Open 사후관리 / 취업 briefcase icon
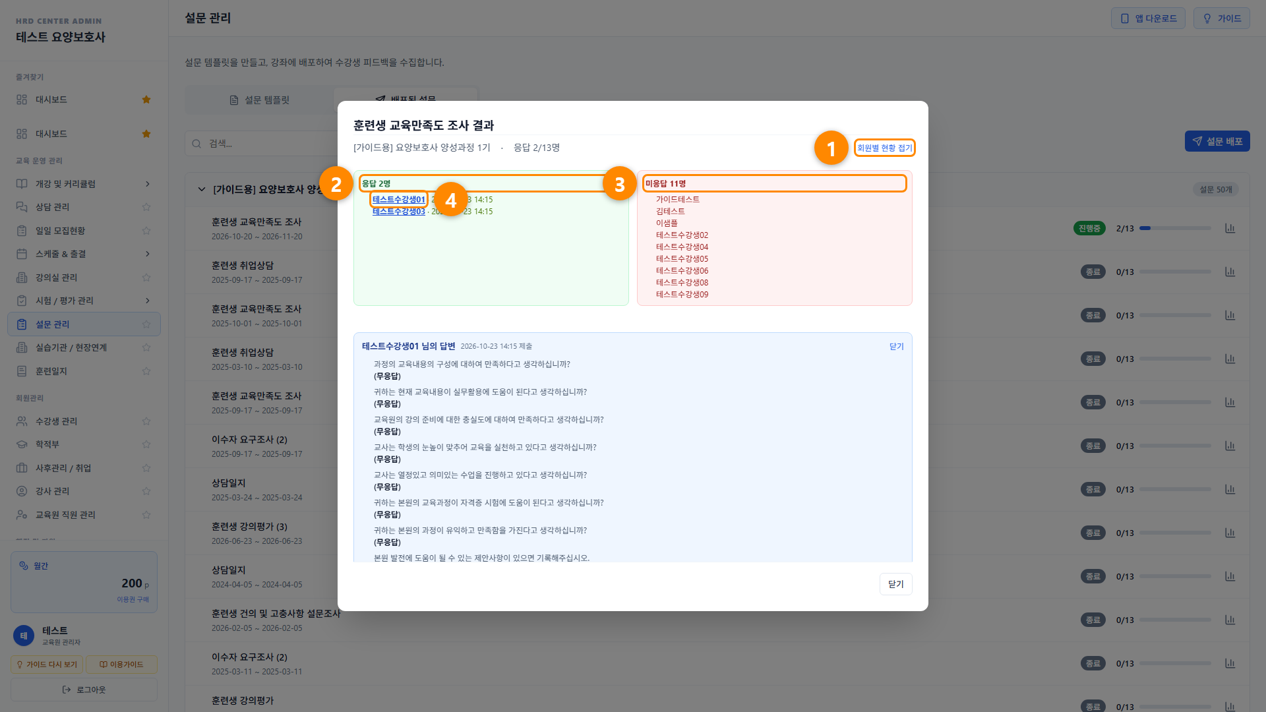Screen dimensions: 1266x712 tap(22, 468)
